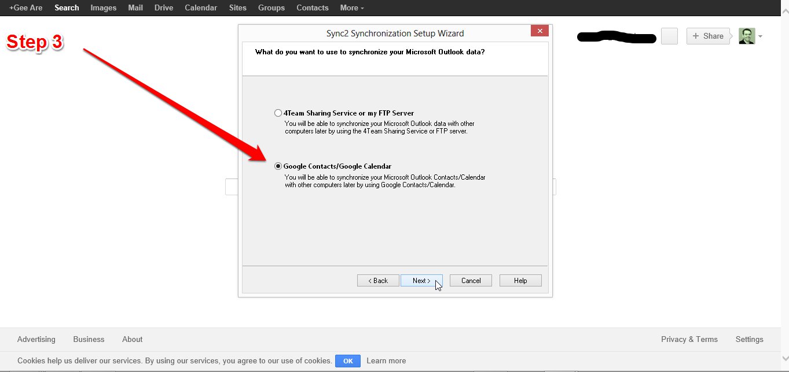
Task: Click the plus Share button
Action: point(707,36)
